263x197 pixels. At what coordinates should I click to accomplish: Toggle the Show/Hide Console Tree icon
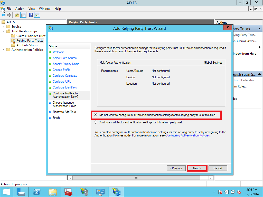click(23, 15)
